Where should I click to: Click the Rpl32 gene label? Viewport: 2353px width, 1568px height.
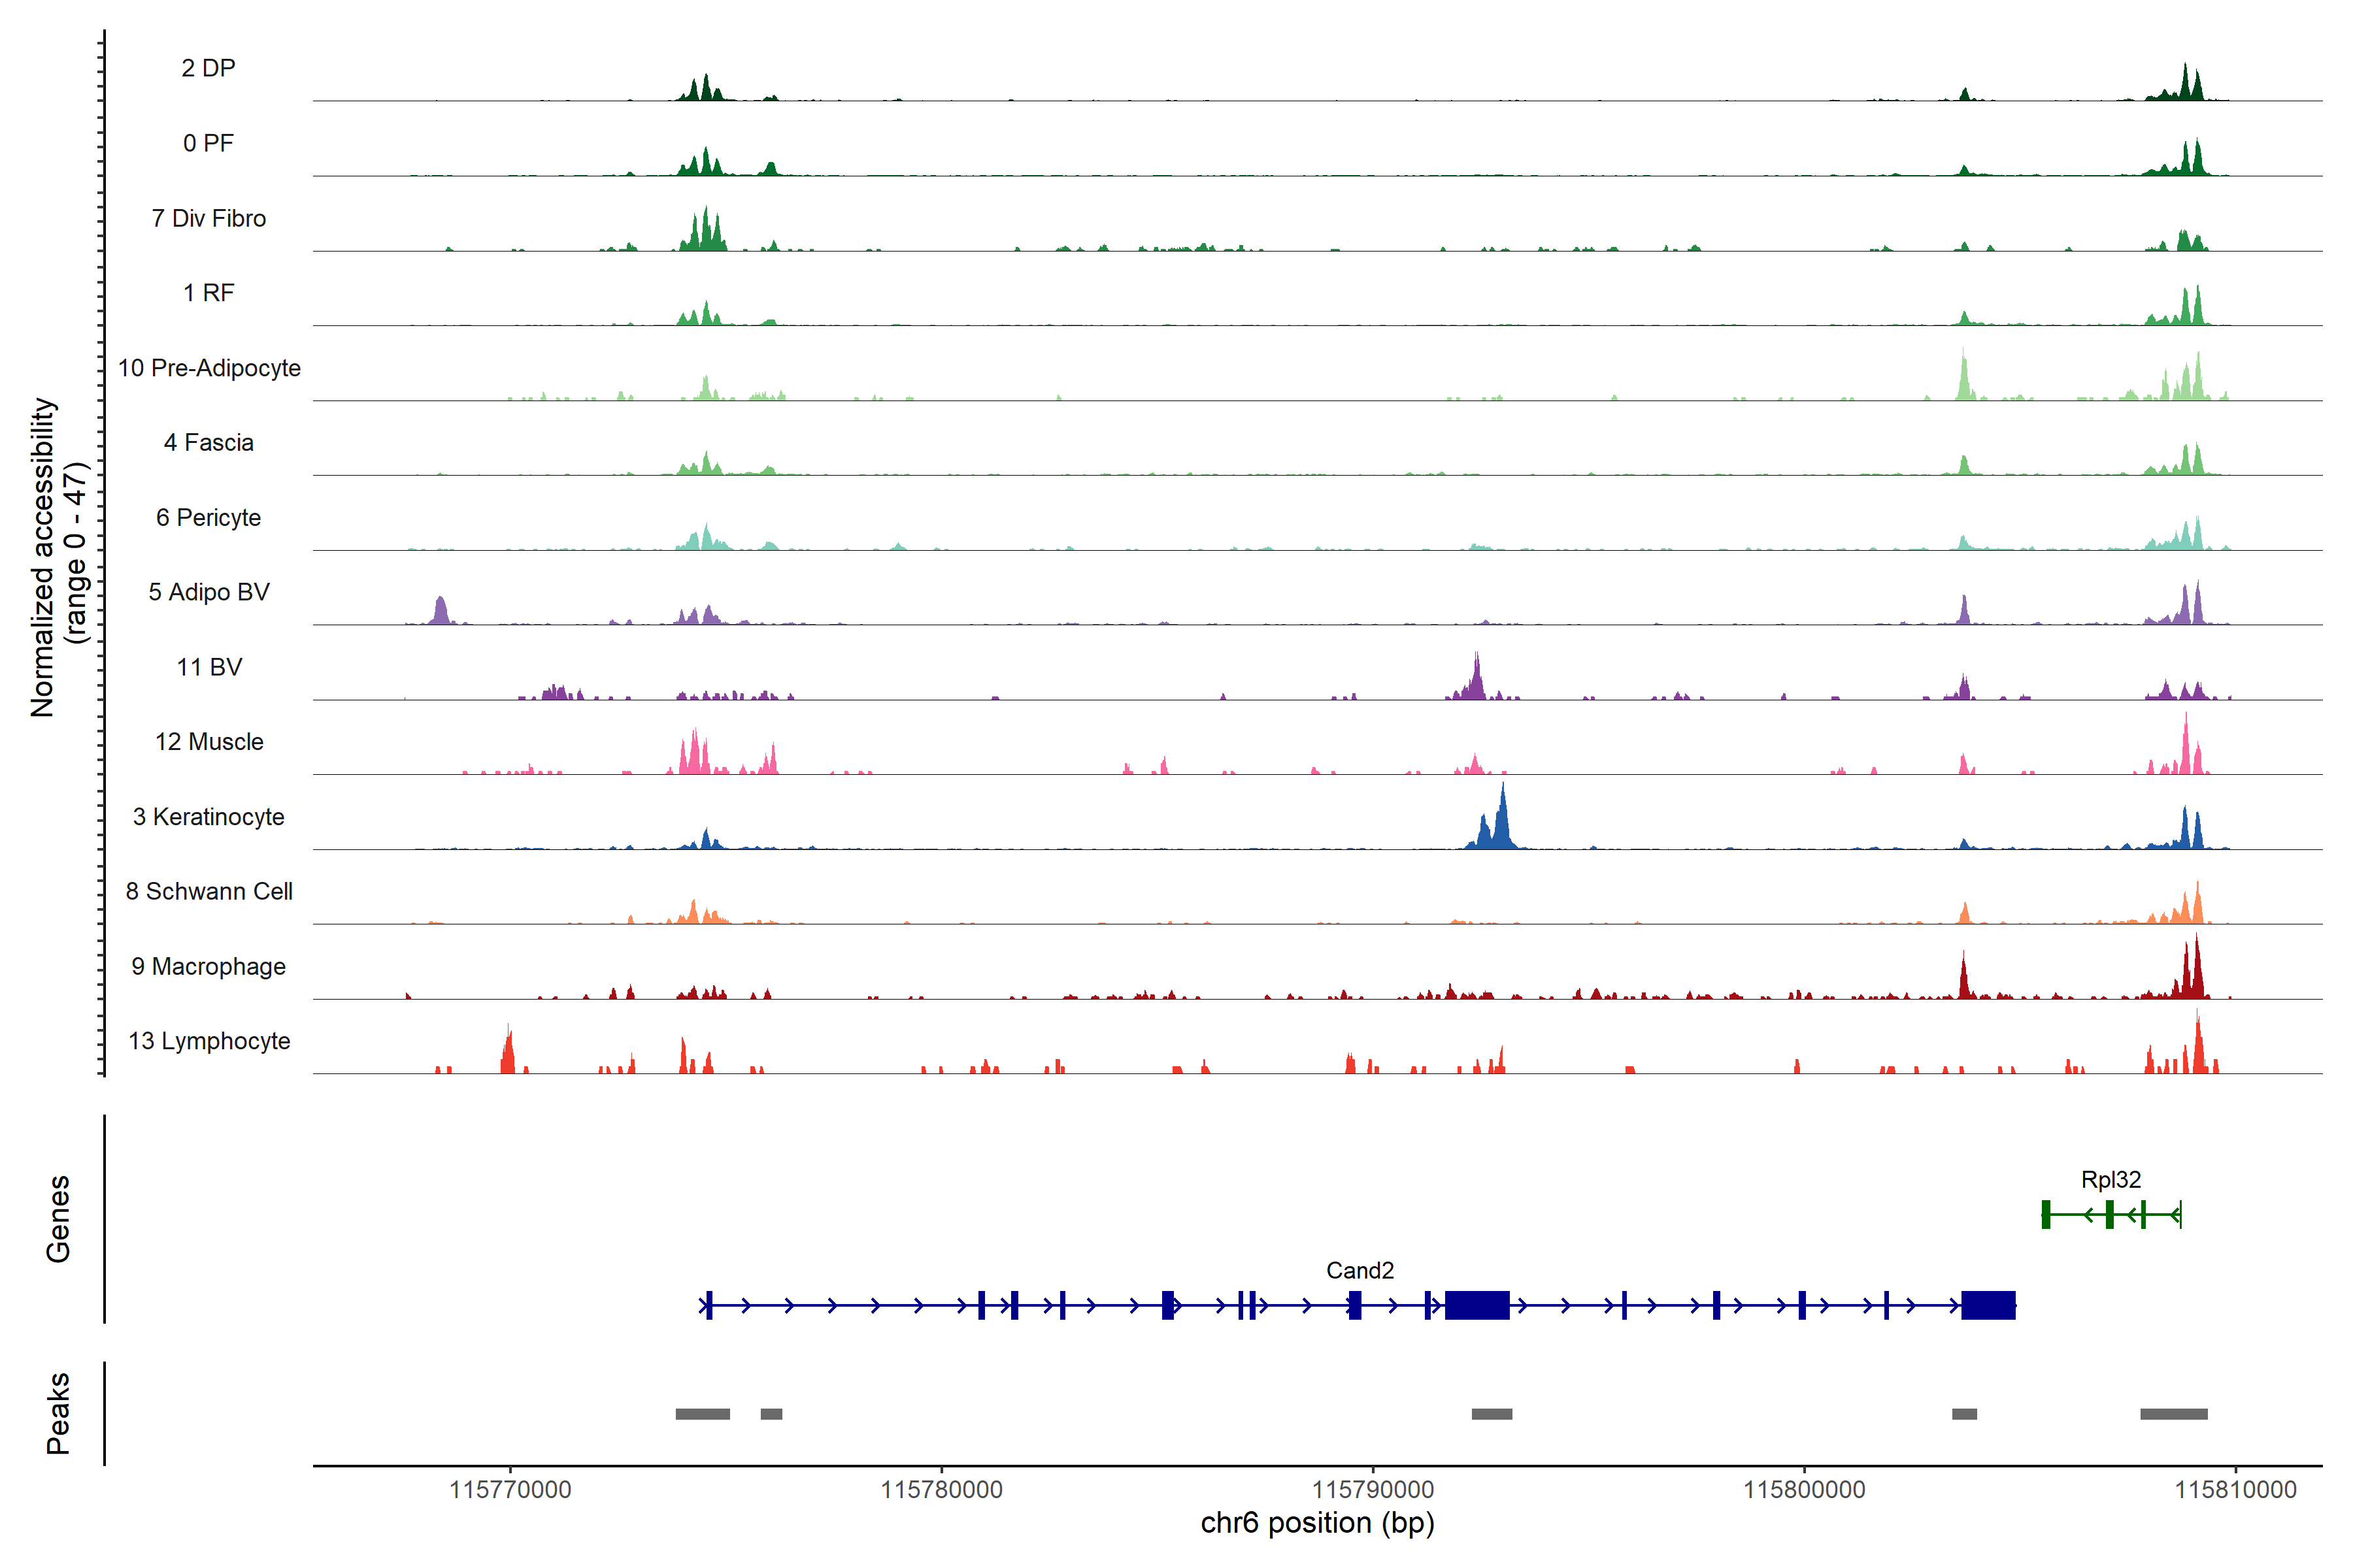[2110, 1179]
